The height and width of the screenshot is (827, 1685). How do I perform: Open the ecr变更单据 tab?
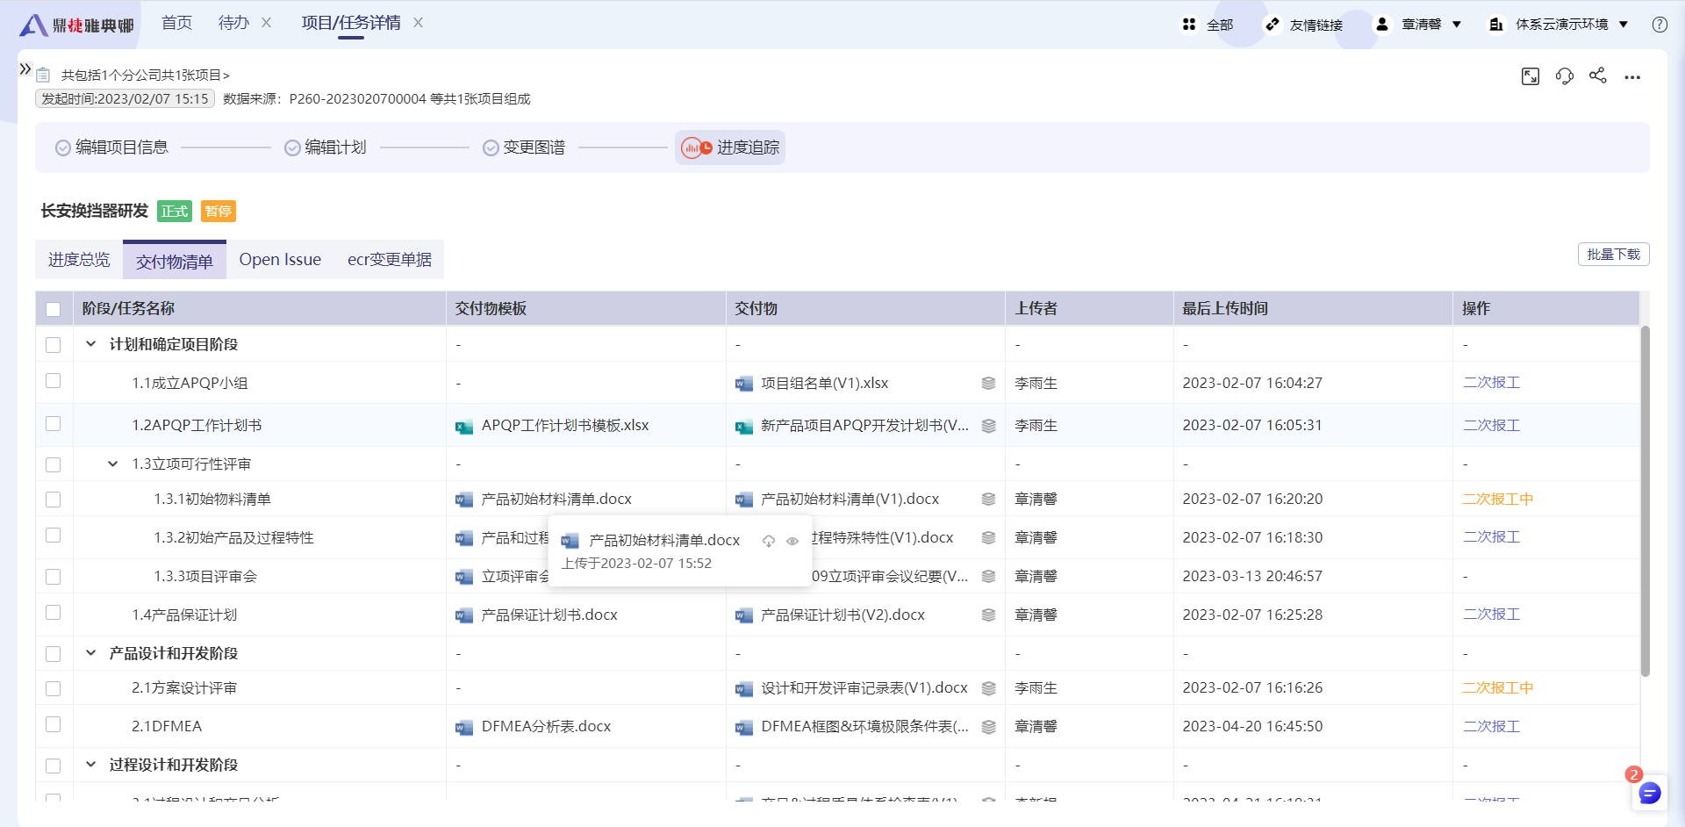[390, 260]
